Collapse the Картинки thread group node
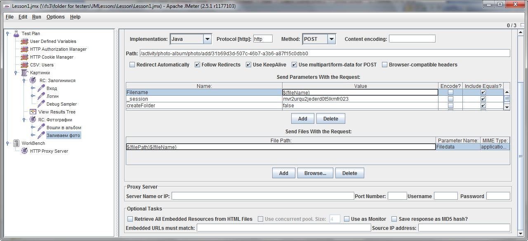528x241 pixels. point(16,73)
